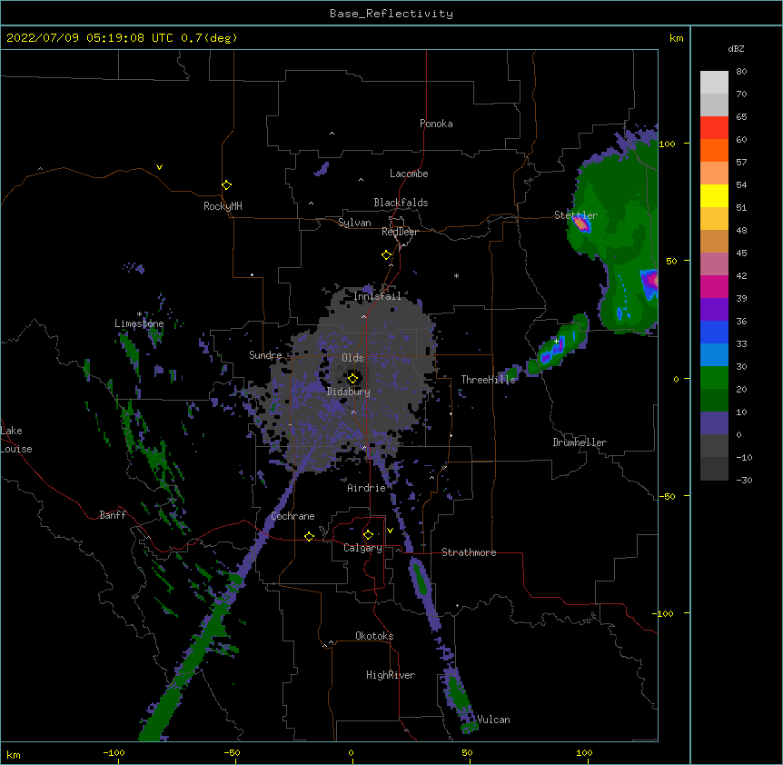Click the RedDeer label

pyautogui.click(x=400, y=232)
